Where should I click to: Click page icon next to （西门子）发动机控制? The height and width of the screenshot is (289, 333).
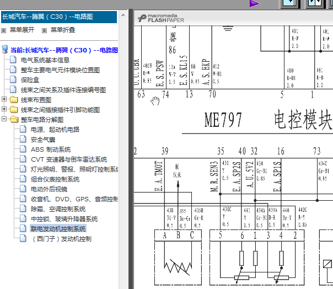point(23,238)
